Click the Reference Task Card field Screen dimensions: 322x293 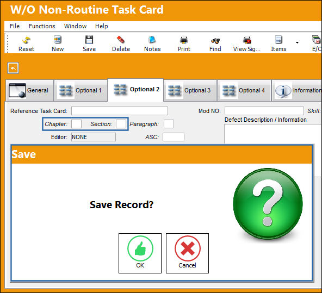point(120,111)
